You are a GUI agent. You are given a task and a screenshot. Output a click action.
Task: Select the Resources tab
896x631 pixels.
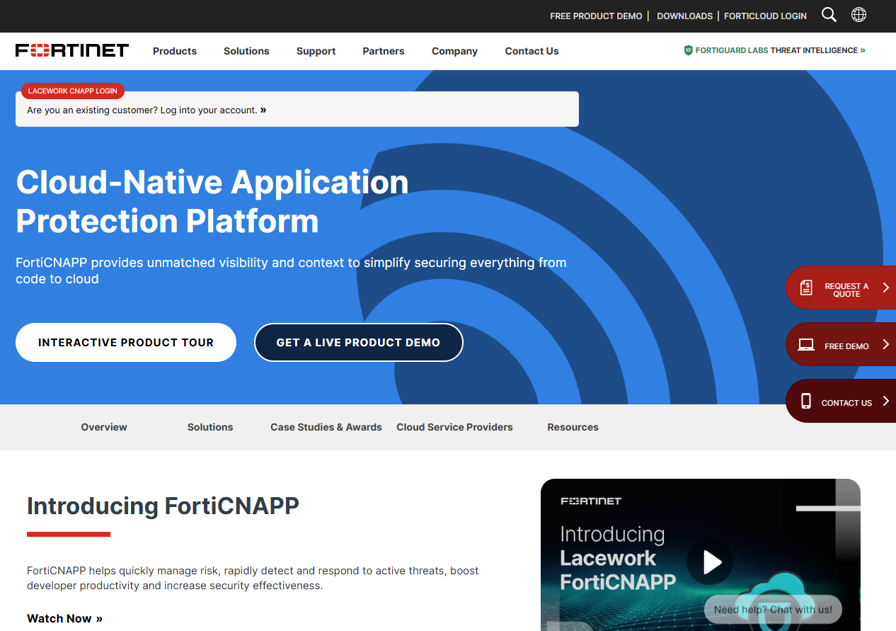[573, 427]
